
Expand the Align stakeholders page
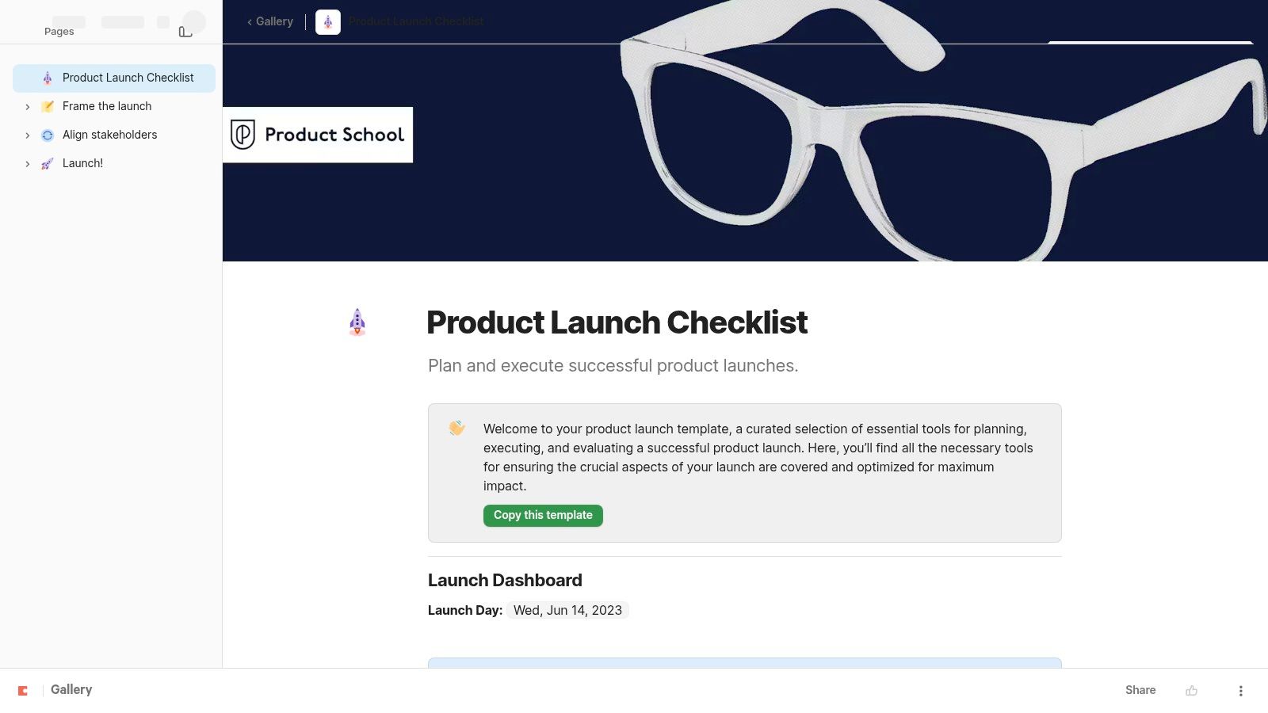(28, 134)
